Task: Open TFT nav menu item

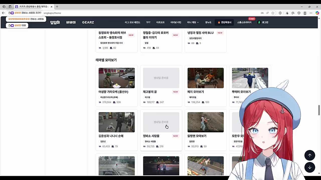Action: pyautogui.click(x=148, y=22)
